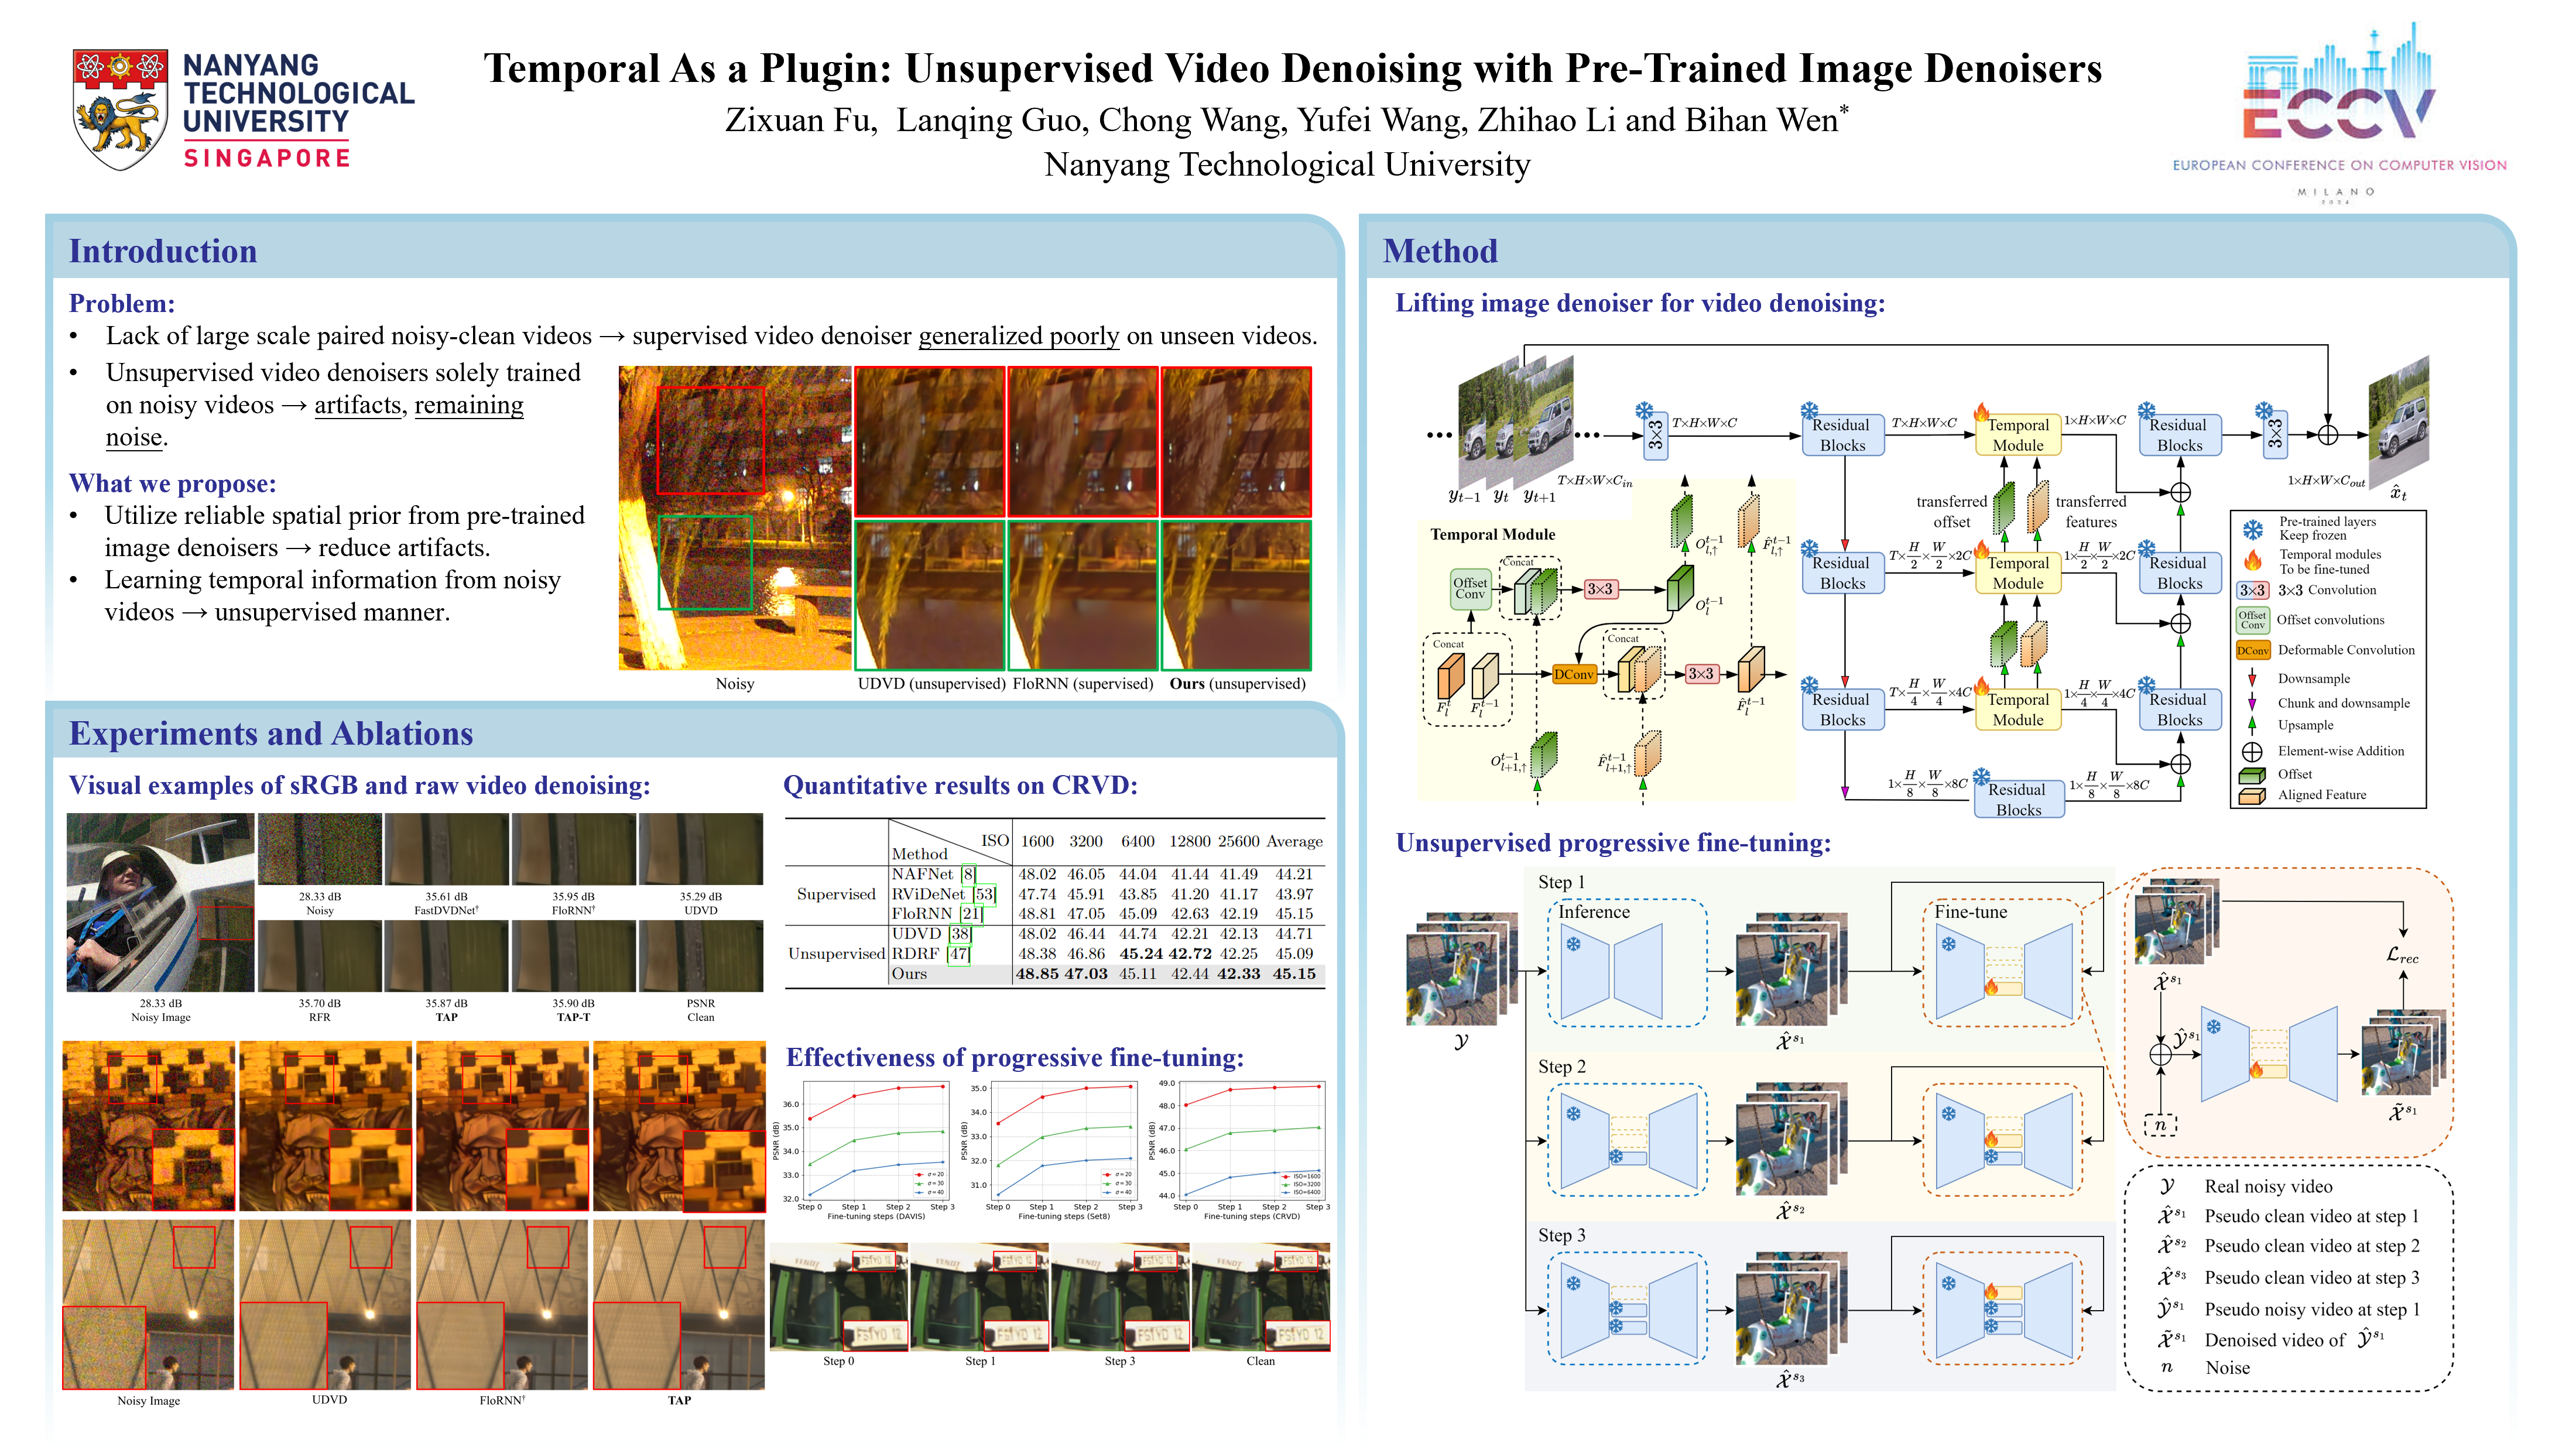Click the bus image labeled 'Step 0'

(839, 1297)
